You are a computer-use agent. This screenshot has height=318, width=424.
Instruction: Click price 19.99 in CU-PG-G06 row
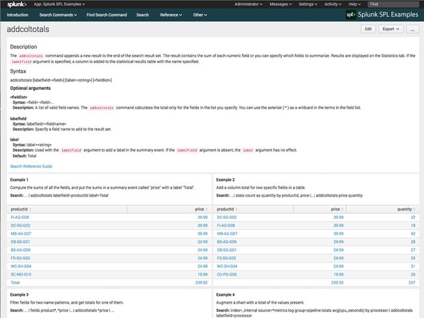click(339, 274)
